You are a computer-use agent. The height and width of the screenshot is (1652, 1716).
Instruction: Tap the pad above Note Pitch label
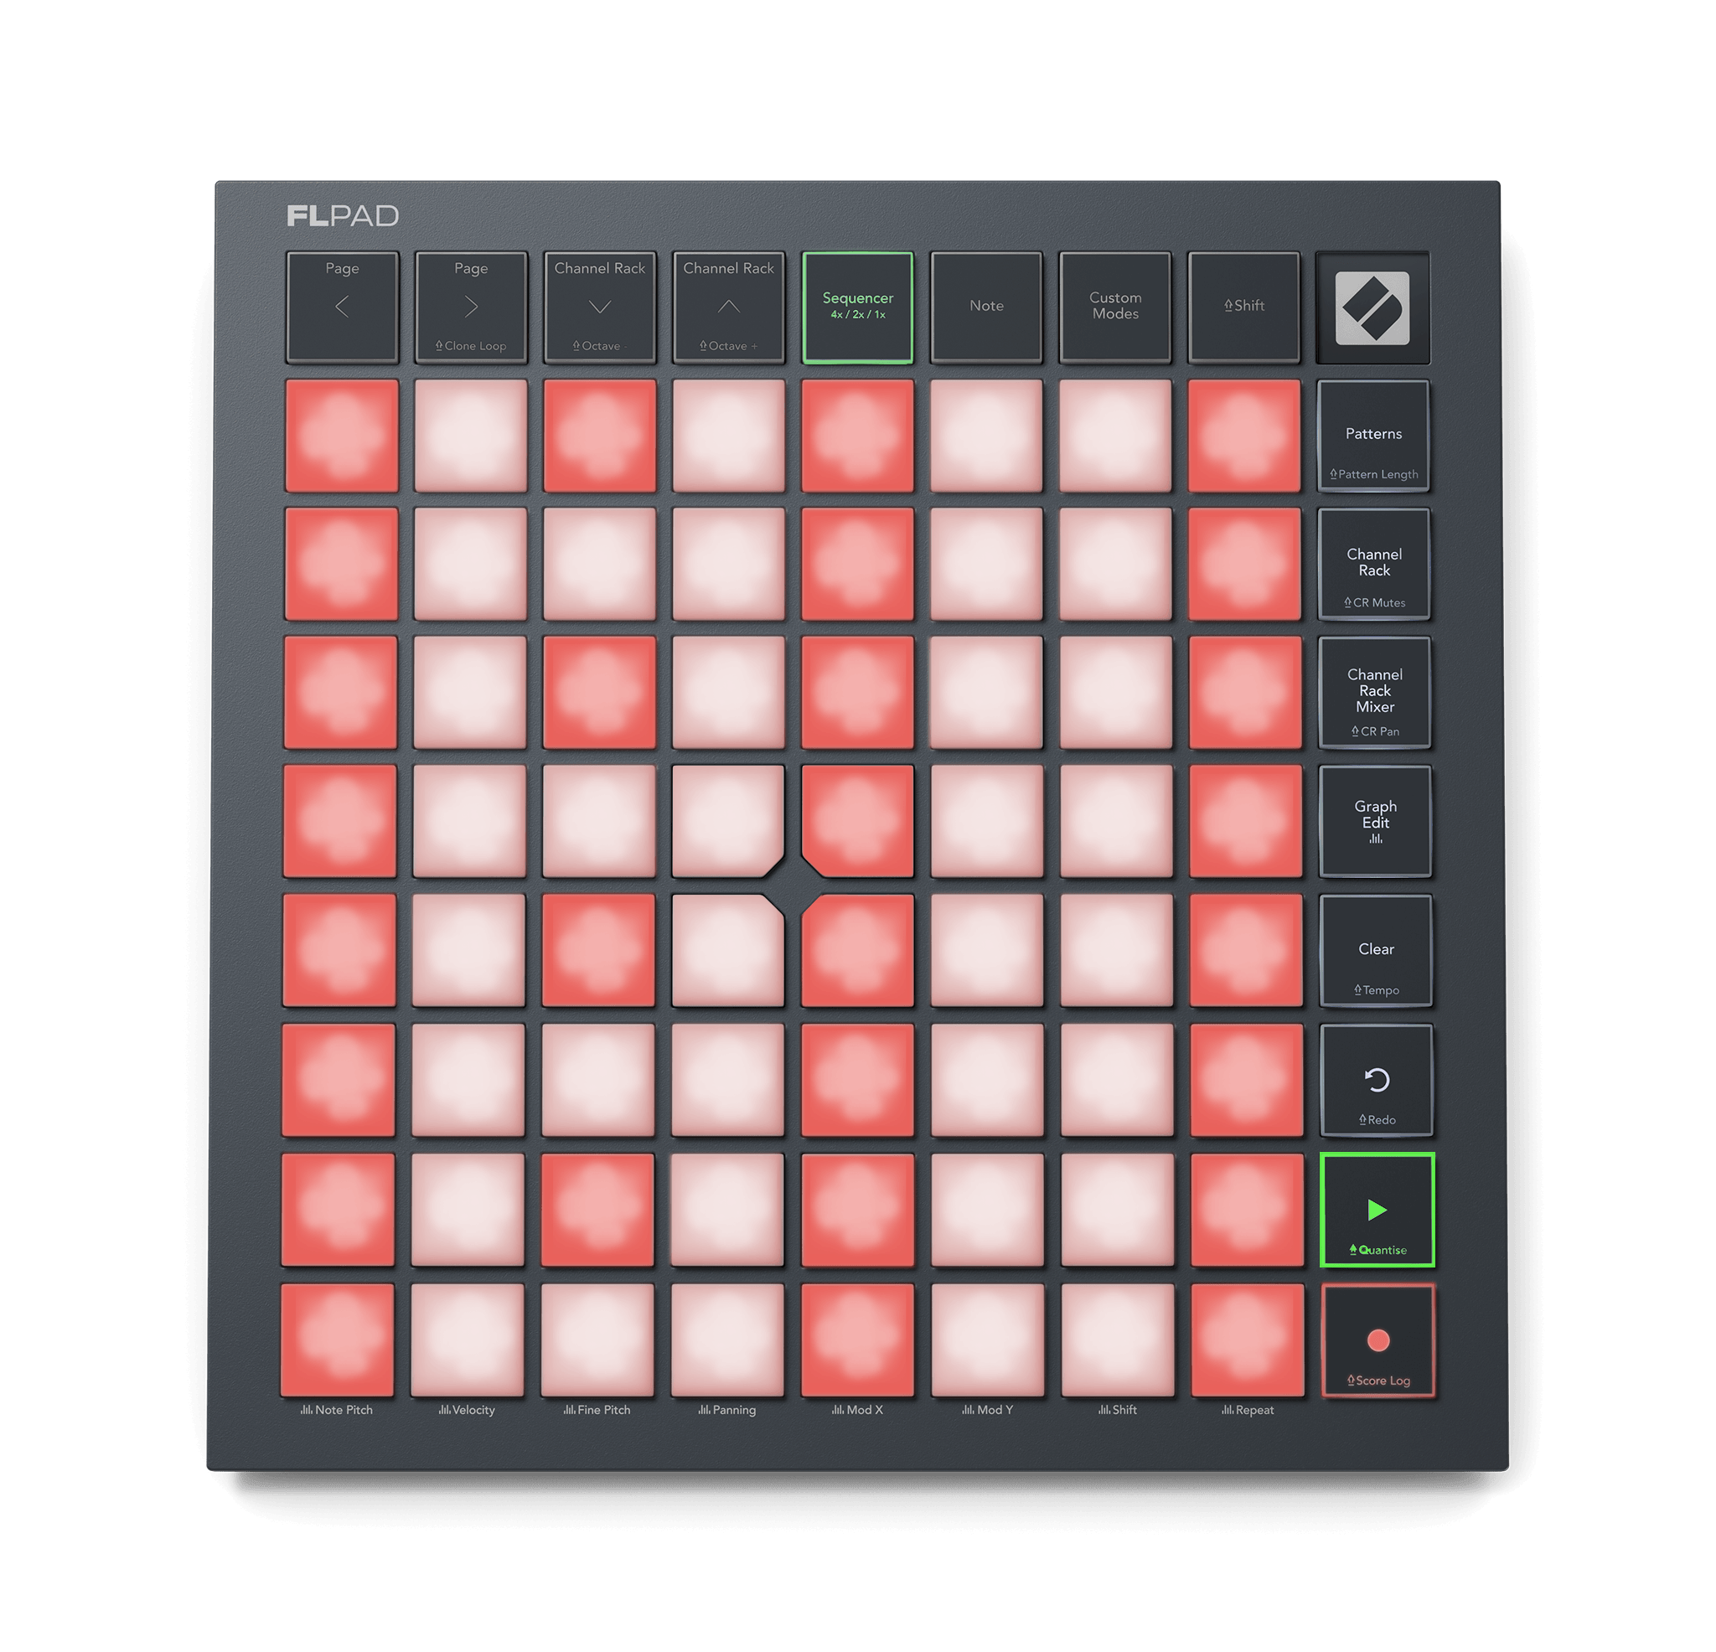[x=337, y=1340]
